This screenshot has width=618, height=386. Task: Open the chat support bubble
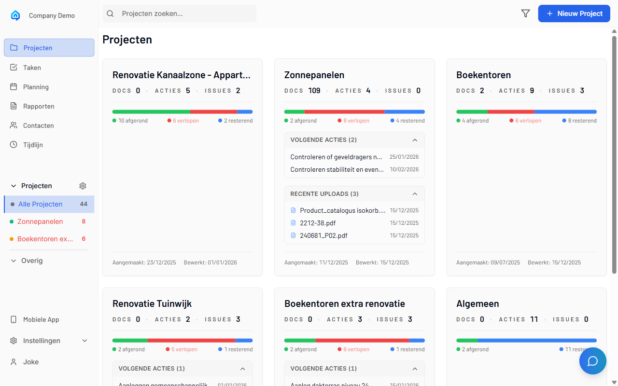point(592,360)
